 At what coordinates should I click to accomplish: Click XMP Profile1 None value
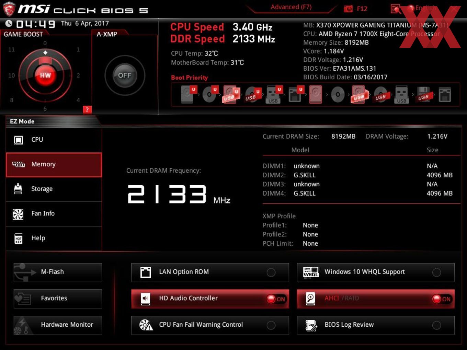310,225
